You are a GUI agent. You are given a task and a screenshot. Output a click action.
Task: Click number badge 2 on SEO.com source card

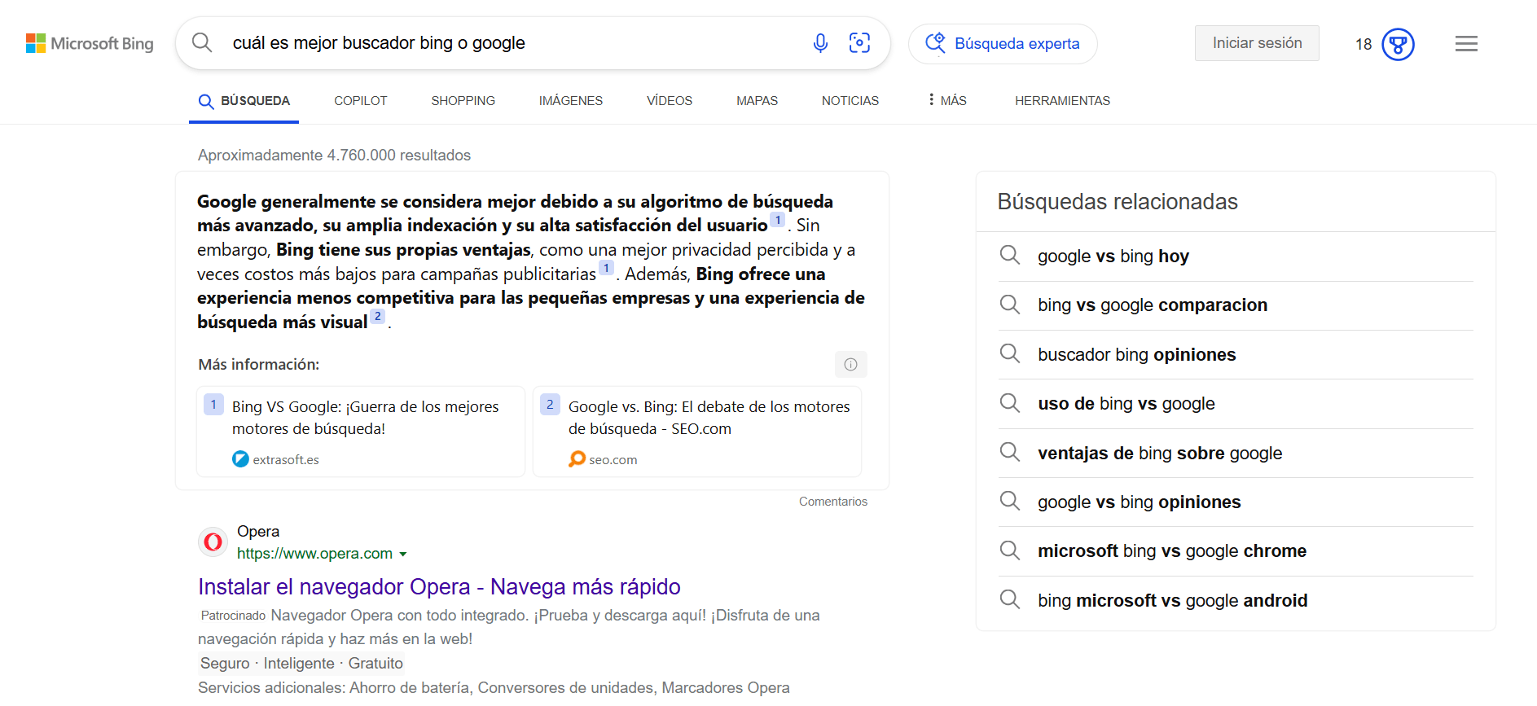[550, 405]
